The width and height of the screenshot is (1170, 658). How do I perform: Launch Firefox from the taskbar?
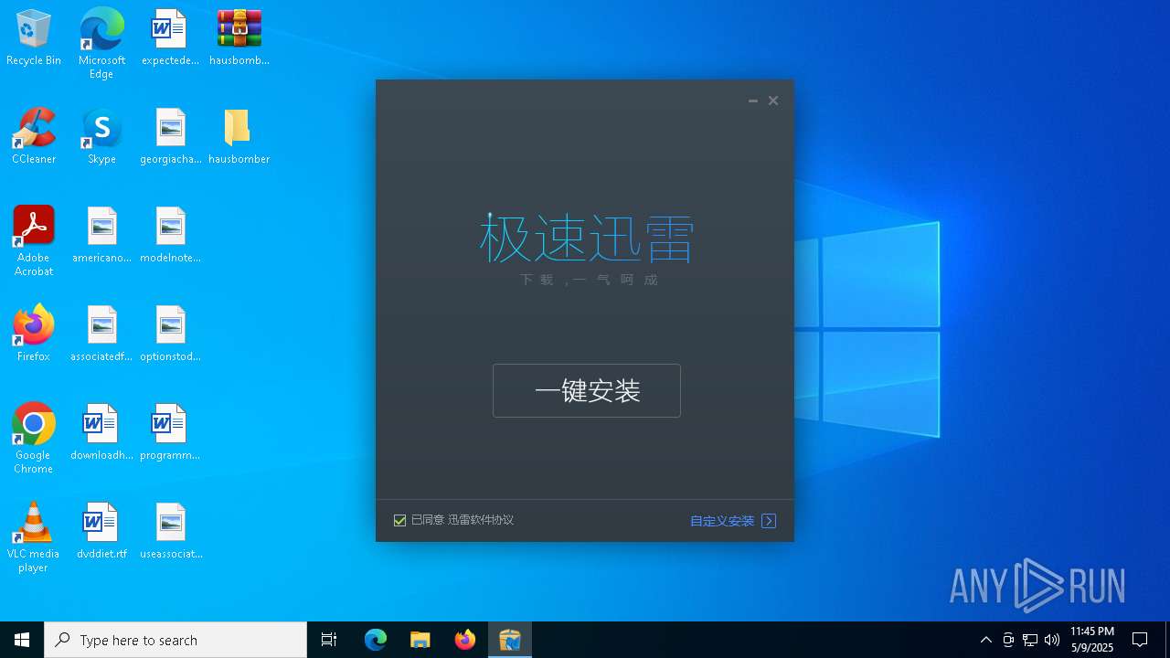[465, 640]
